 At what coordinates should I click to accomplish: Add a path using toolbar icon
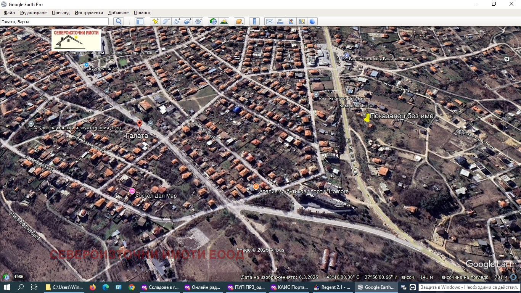click(177, 21)
